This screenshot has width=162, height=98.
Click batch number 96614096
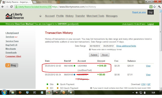click(69, 66)
